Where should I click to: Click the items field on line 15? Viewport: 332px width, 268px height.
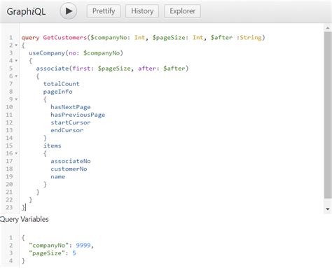pyautogui.click(x=53, y=146)
